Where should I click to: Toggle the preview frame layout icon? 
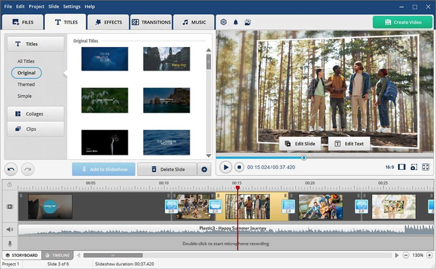pos(402,167)
